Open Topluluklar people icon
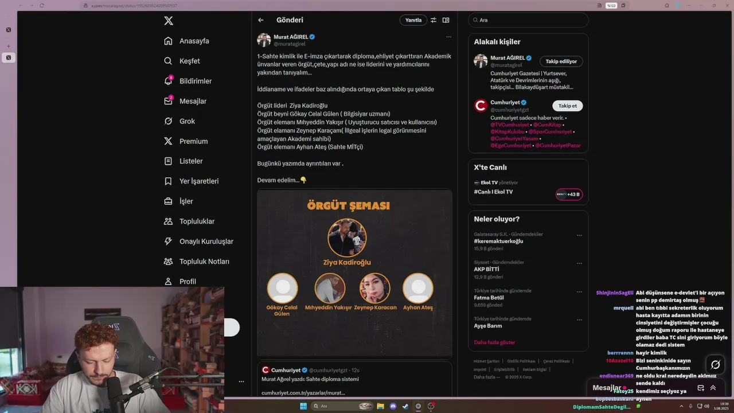 pyautogui.click(x=168, y=221)
